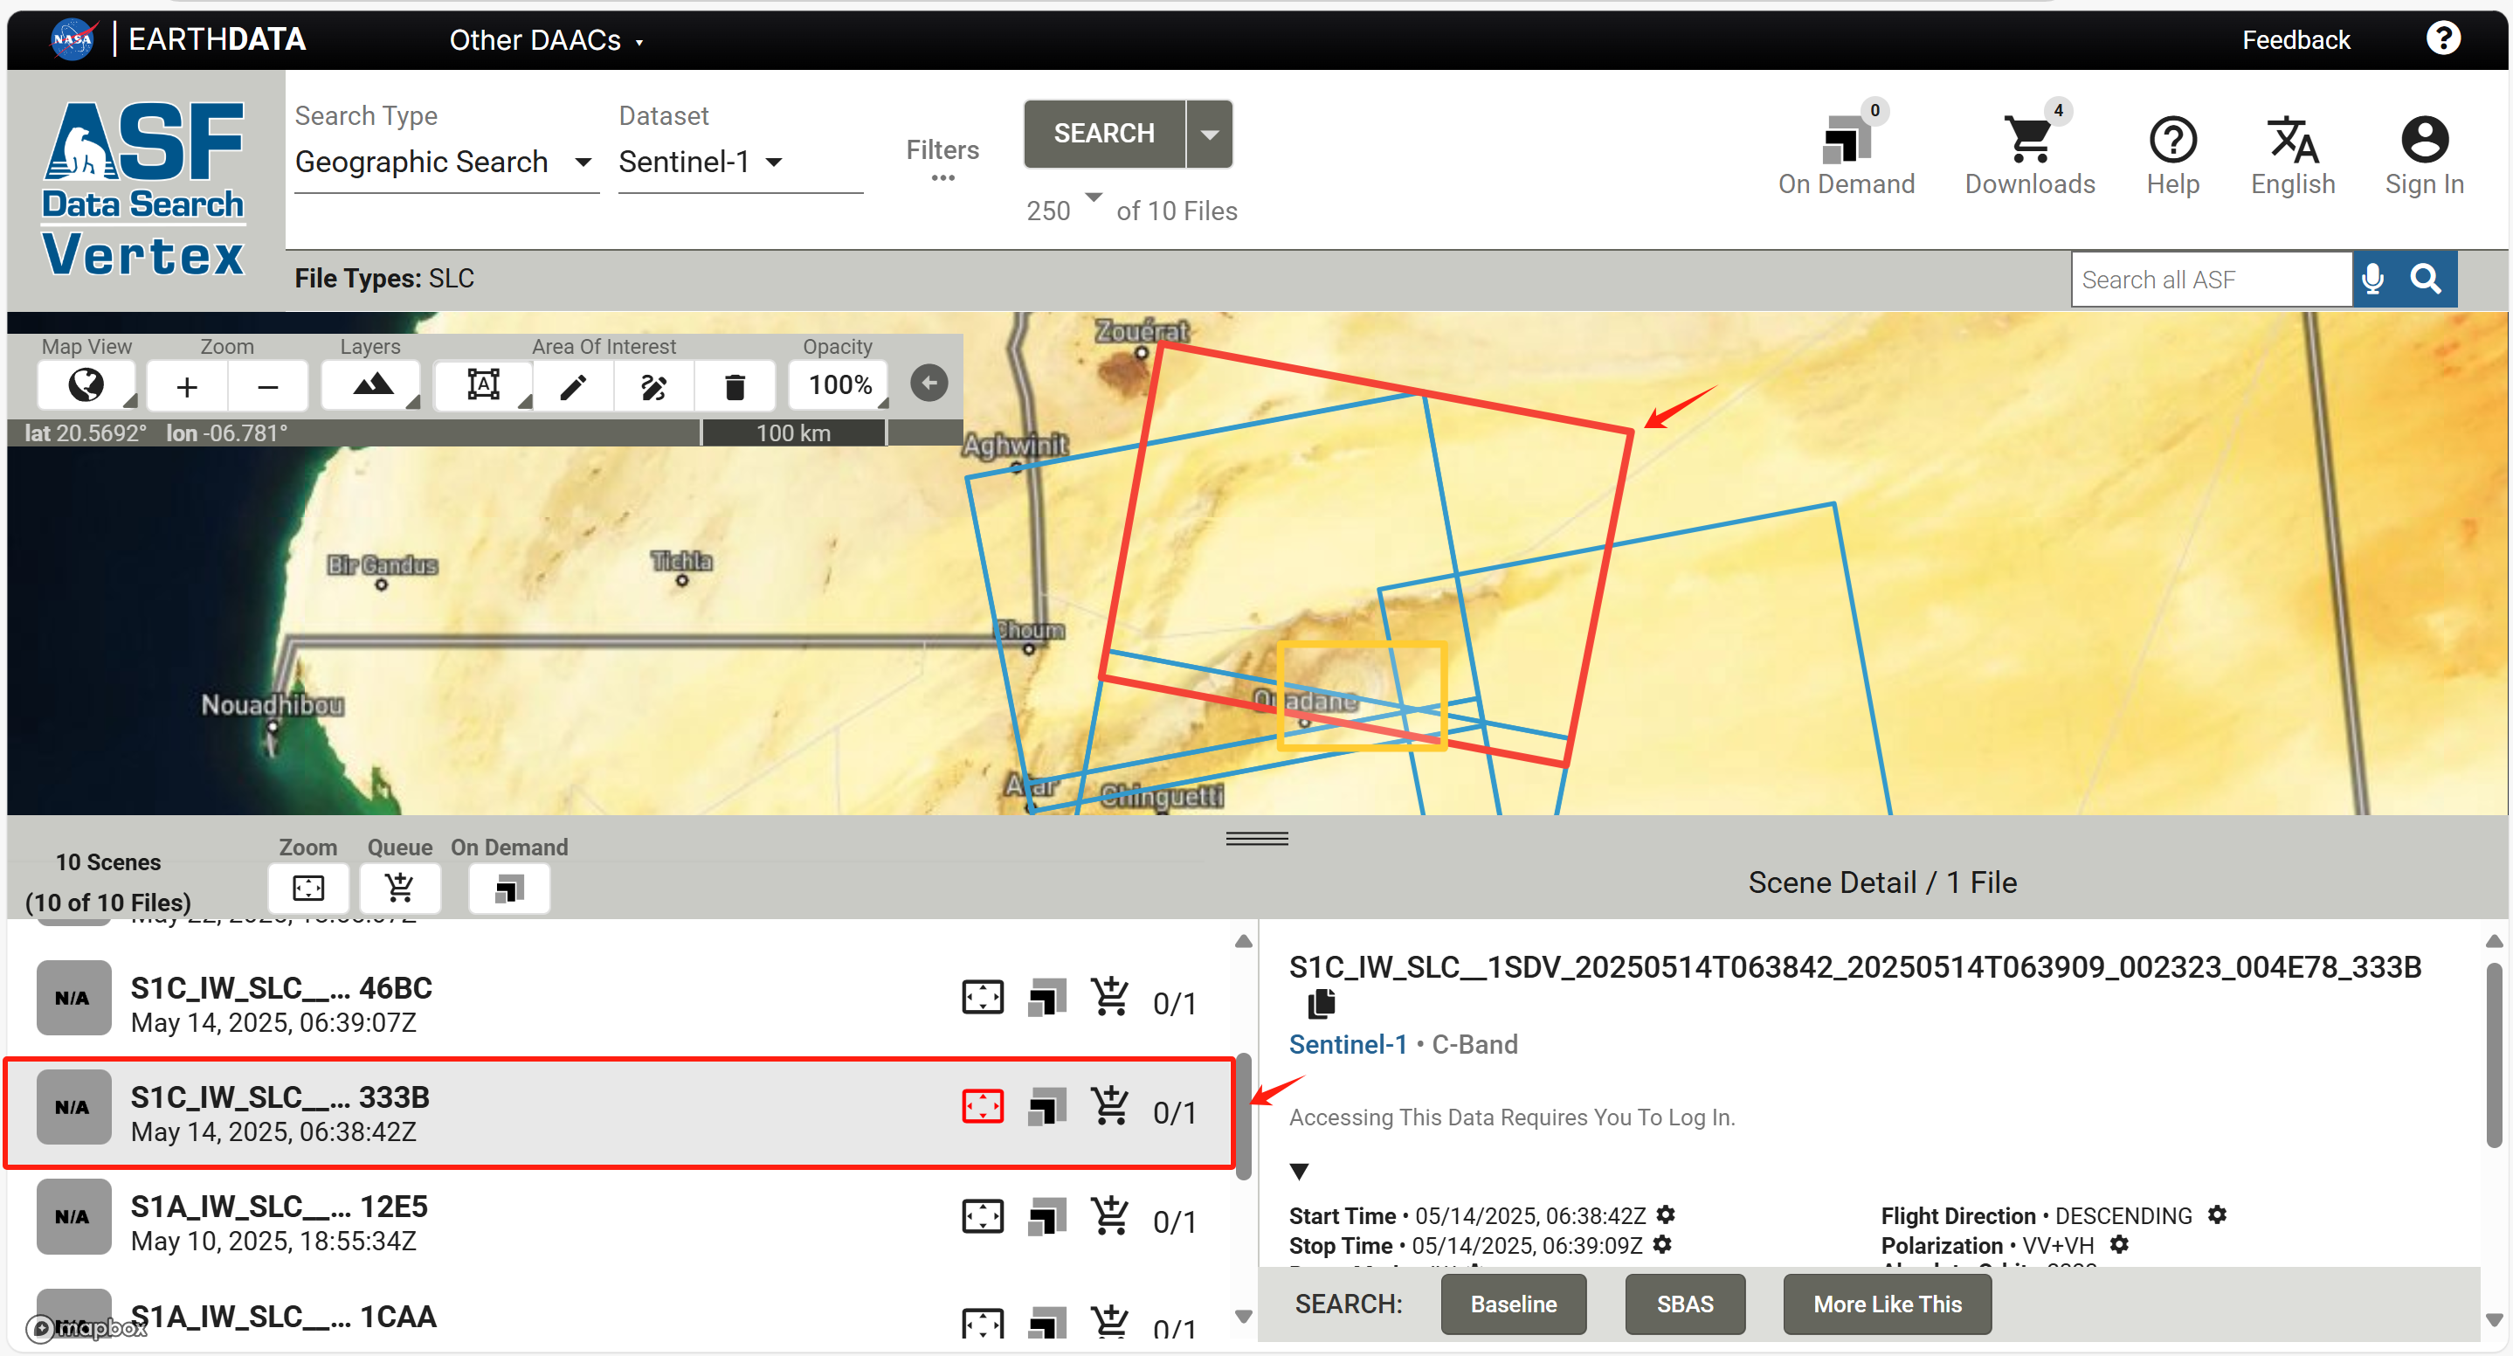
Task: Add all results to On Demand queue
Action: (508, 888)
